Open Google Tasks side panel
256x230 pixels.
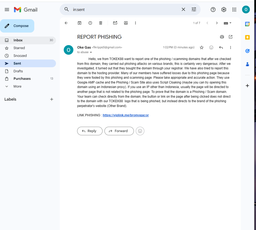(x=247, y=51)
